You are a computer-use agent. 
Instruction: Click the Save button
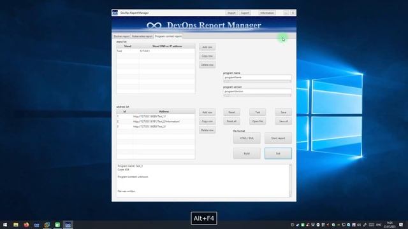283,112
